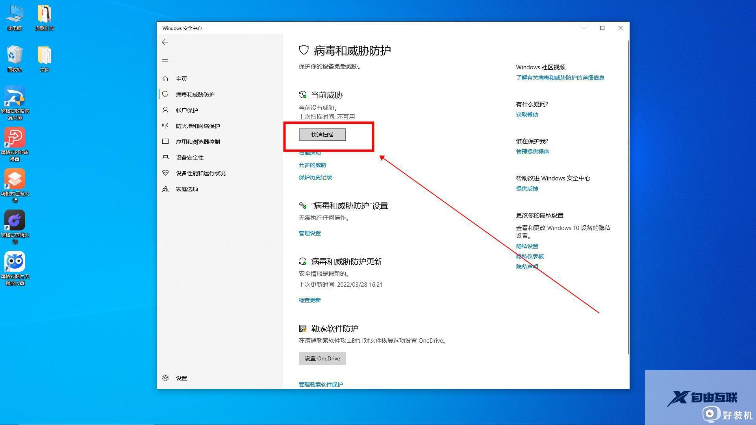This screenshot has height=425, width=756.
Task: Open the 管理提供程序 link
Action: click(533, 152)
